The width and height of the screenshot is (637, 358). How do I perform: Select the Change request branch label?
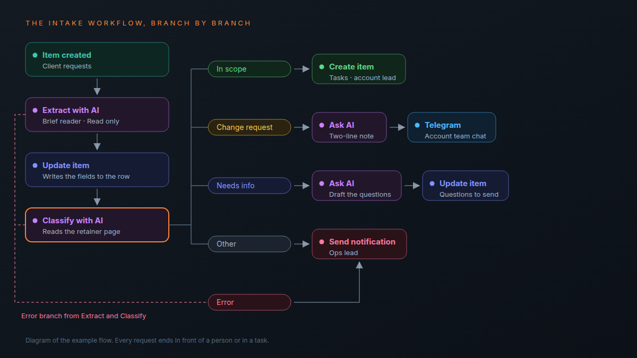[249, 127]
